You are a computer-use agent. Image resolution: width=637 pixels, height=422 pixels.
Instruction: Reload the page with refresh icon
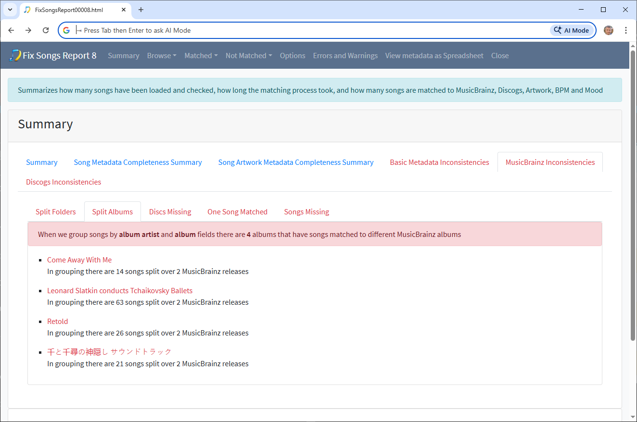point(46,30)
